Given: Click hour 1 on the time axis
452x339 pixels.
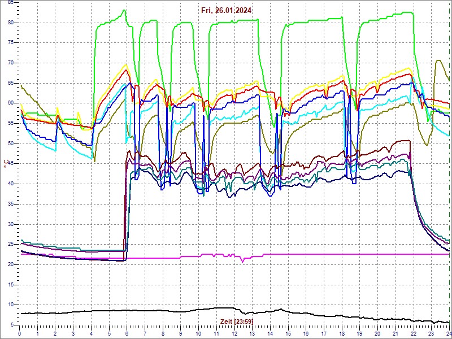Looking at the screenshot, I should (x=37, y=333).
